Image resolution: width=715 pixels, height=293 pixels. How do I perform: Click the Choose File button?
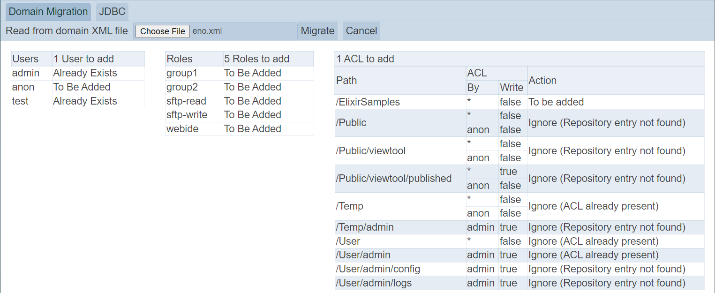point(163,31)
